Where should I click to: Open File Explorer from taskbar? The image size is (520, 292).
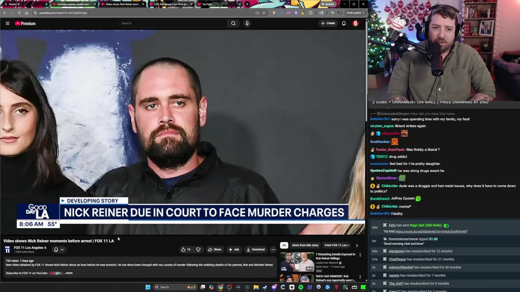[x=256, y=287]
